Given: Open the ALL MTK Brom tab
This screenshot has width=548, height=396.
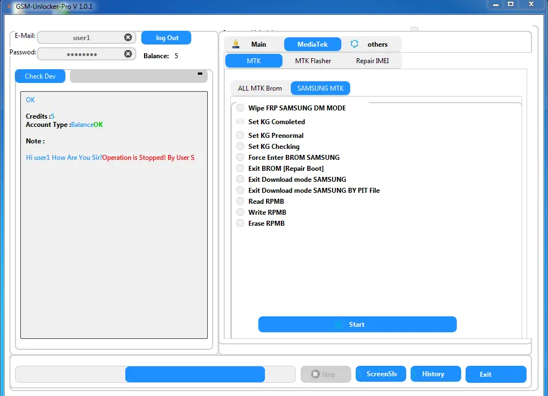Looking at the screenshot, I should (x=260, y=88).
